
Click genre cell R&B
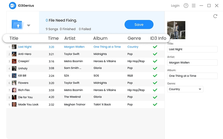(130, 75)
